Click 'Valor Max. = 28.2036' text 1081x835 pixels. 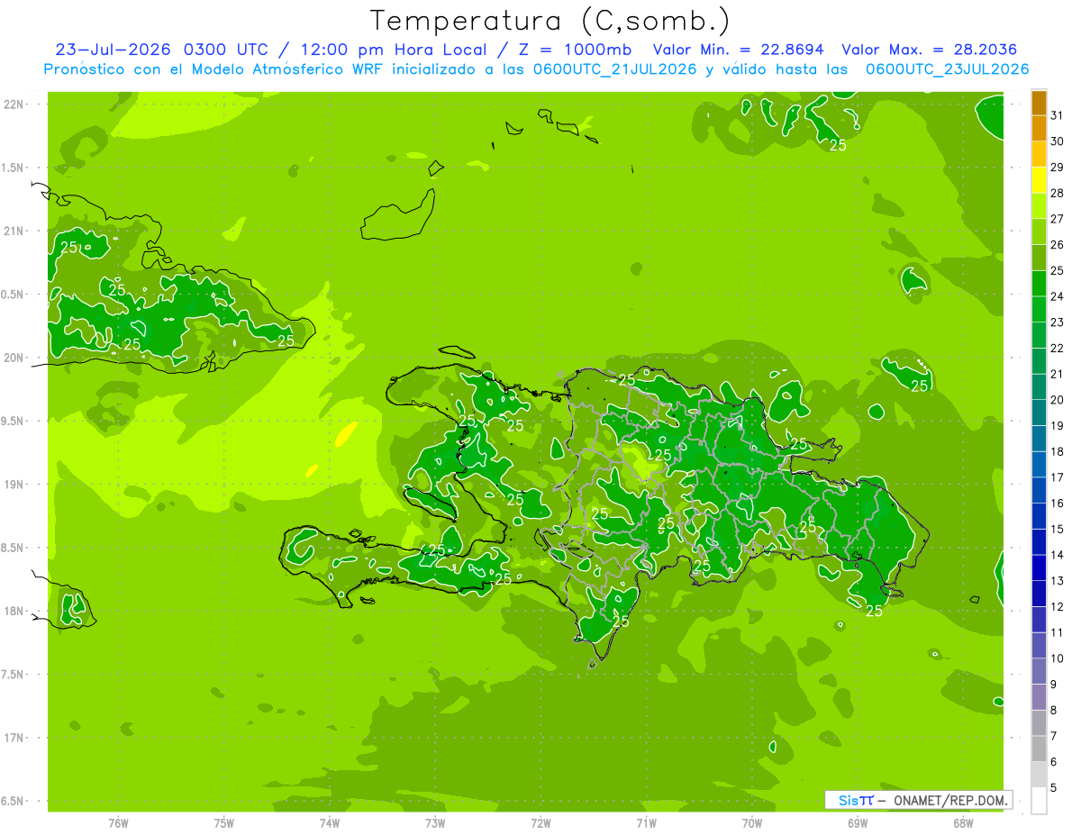pyautogui.click(x=930, y=50)
